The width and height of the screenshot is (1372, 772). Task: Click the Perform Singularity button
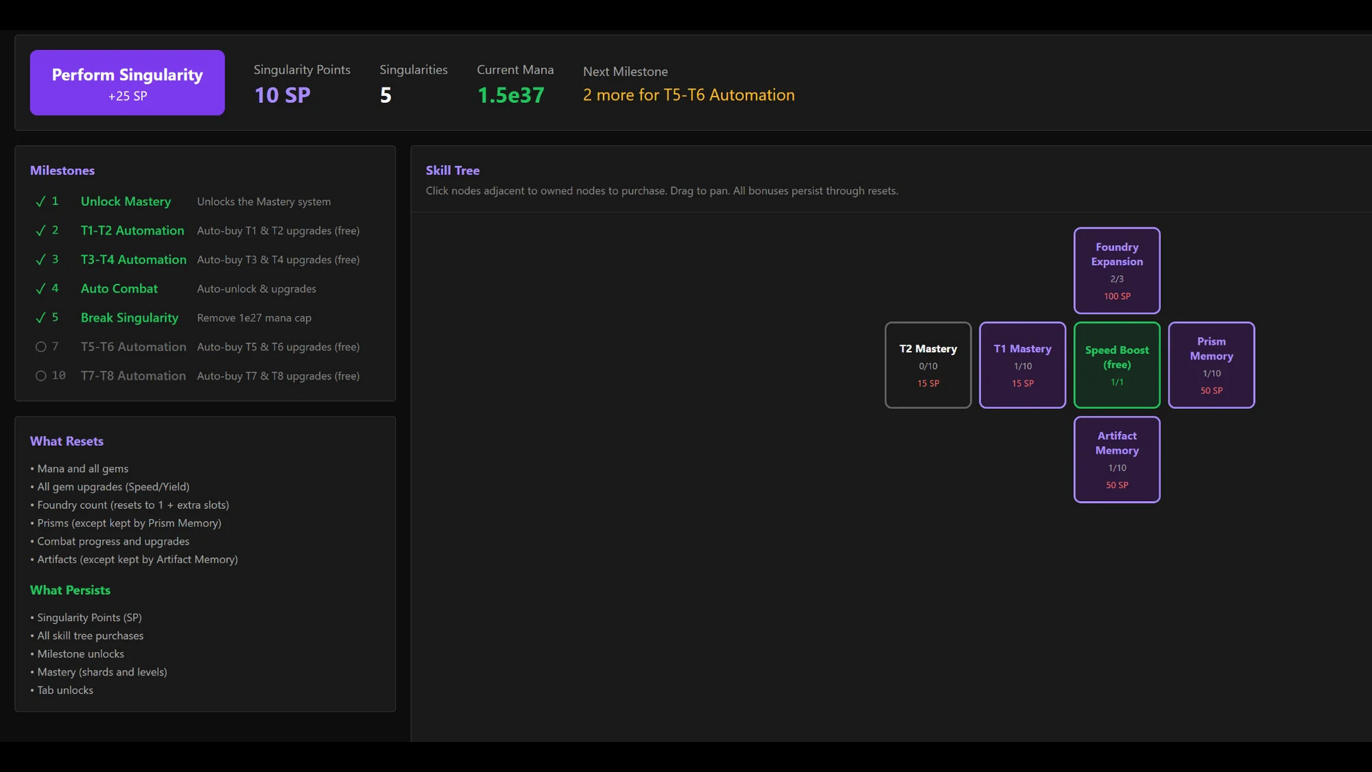[x=127, y=83]
